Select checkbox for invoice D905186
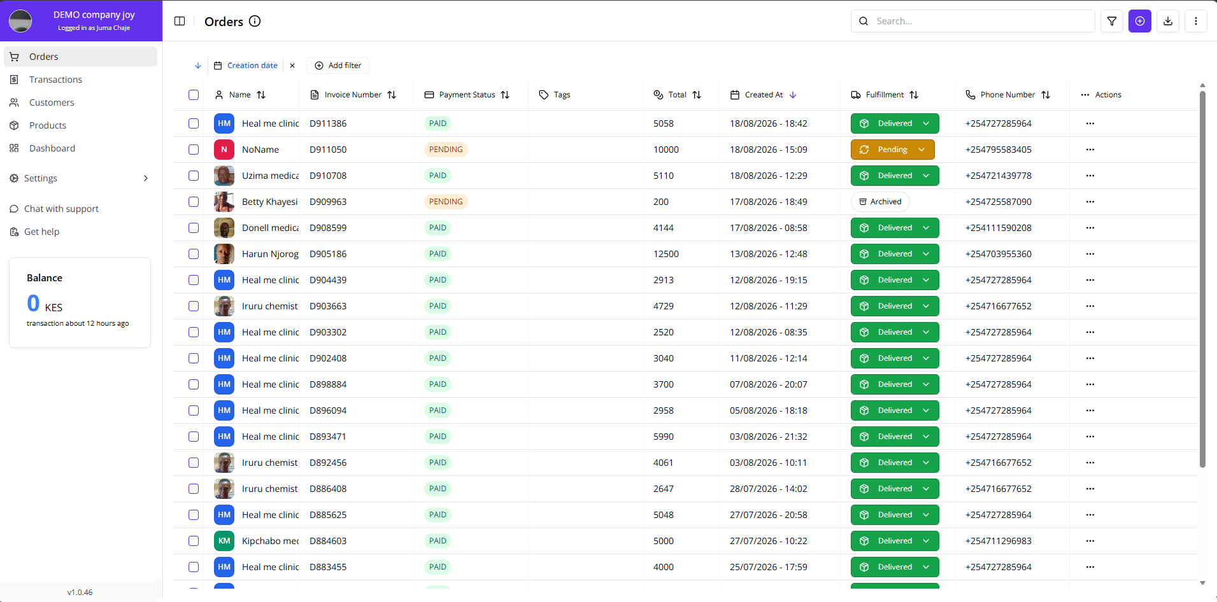1217x602 pixels. [194, 254]
